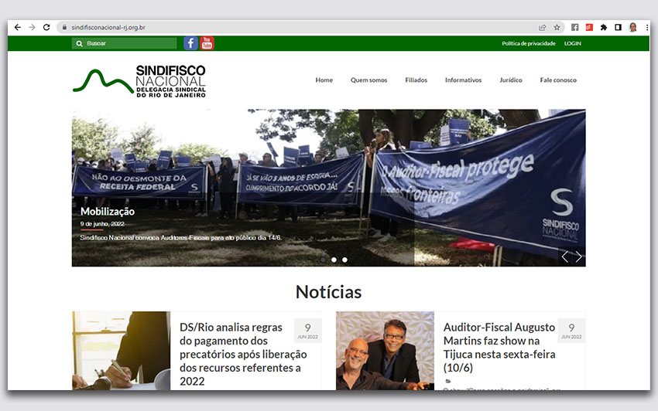Go back using the browser back arrow
Image resolution: width=658 pixels, height=411 pixels.
point(17,27)
